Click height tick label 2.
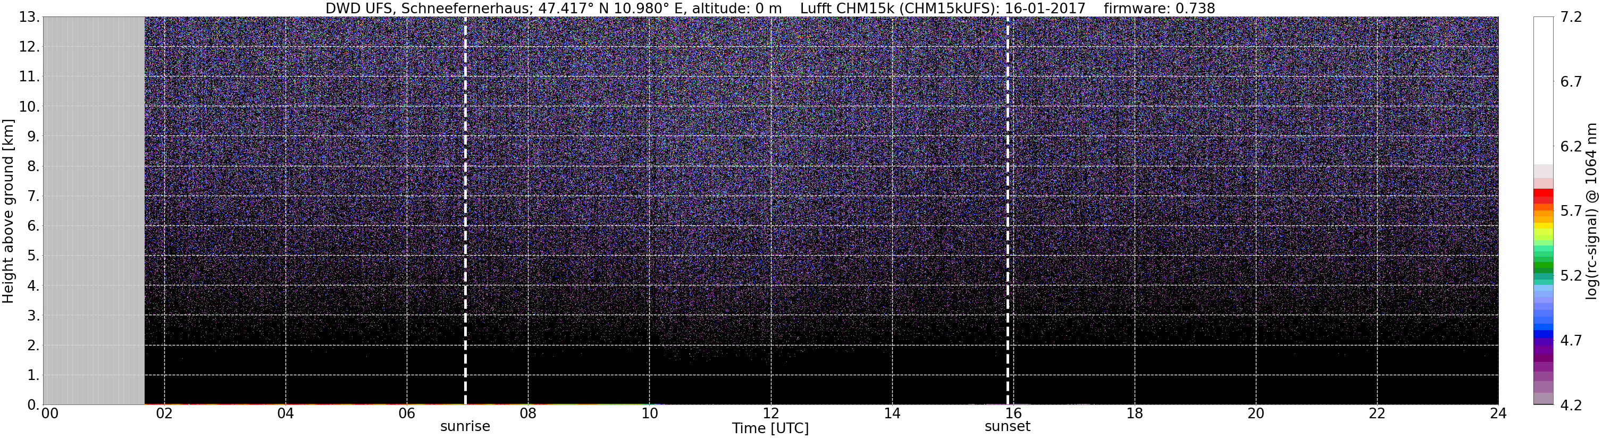This screenshot has width=1602, height=439. (34, 346)
